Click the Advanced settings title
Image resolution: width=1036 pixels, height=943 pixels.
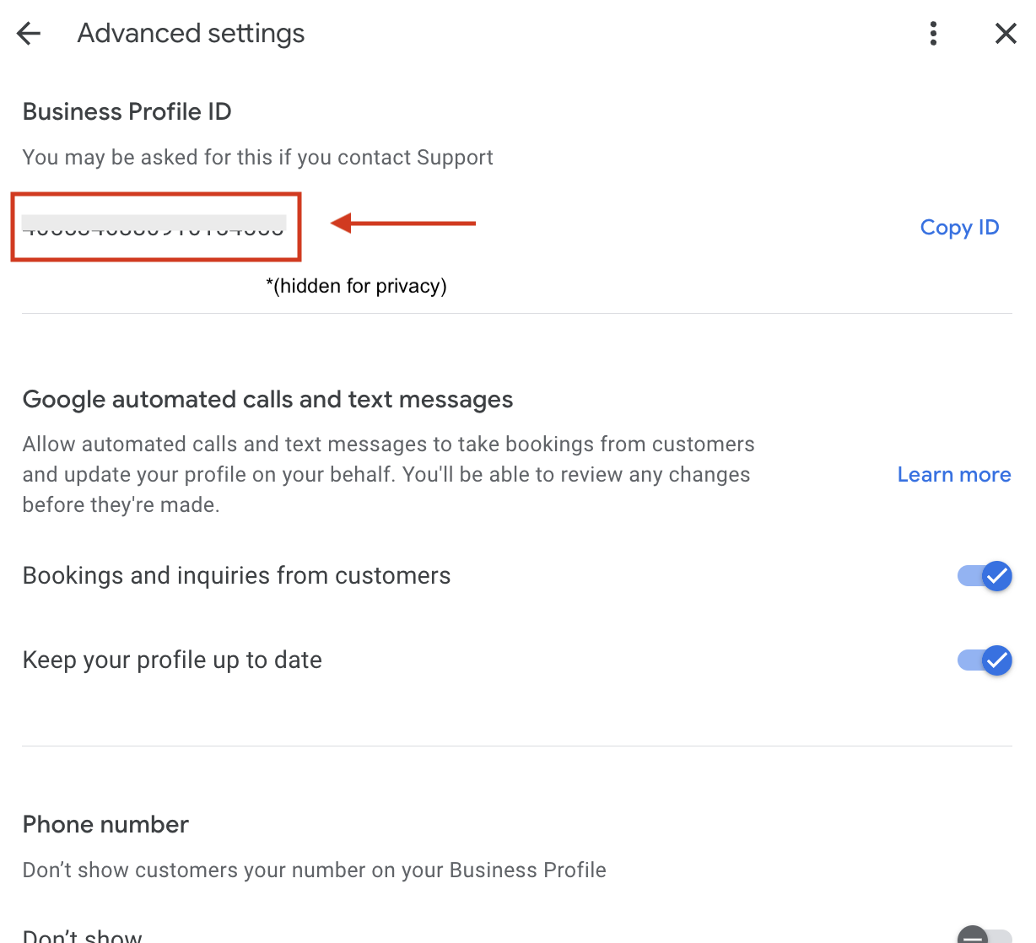[191, 34]
